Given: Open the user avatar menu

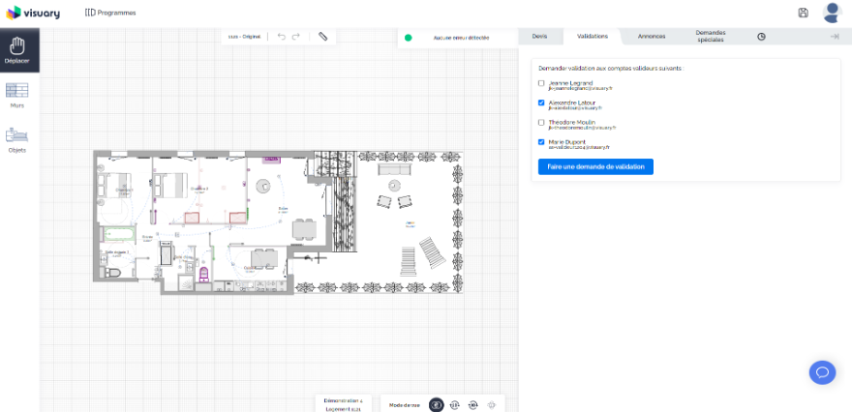Looking at the screenshot, I should tap(832, 13).
